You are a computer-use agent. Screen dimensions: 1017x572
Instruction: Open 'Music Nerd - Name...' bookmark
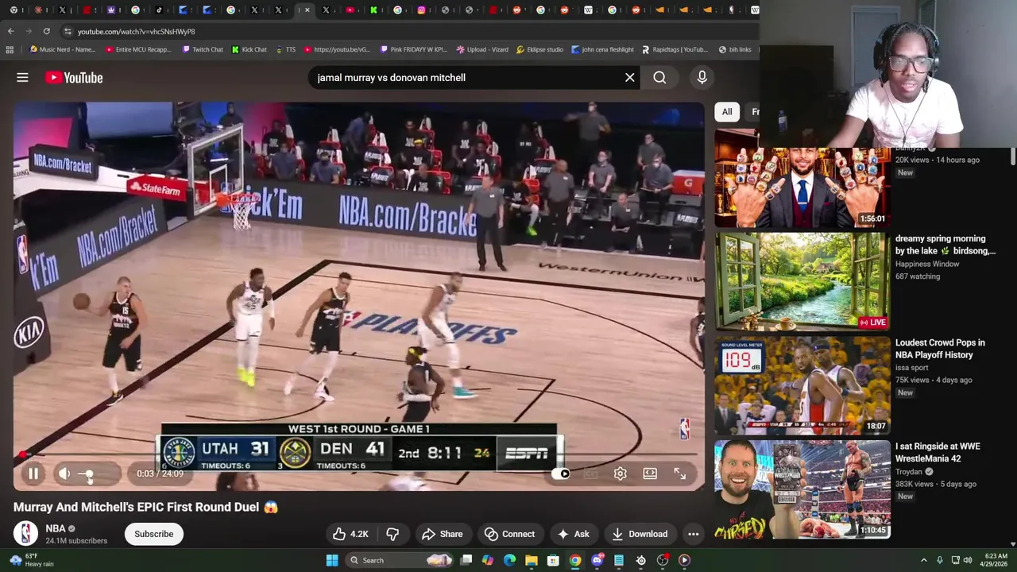click(x=62, y=49)
